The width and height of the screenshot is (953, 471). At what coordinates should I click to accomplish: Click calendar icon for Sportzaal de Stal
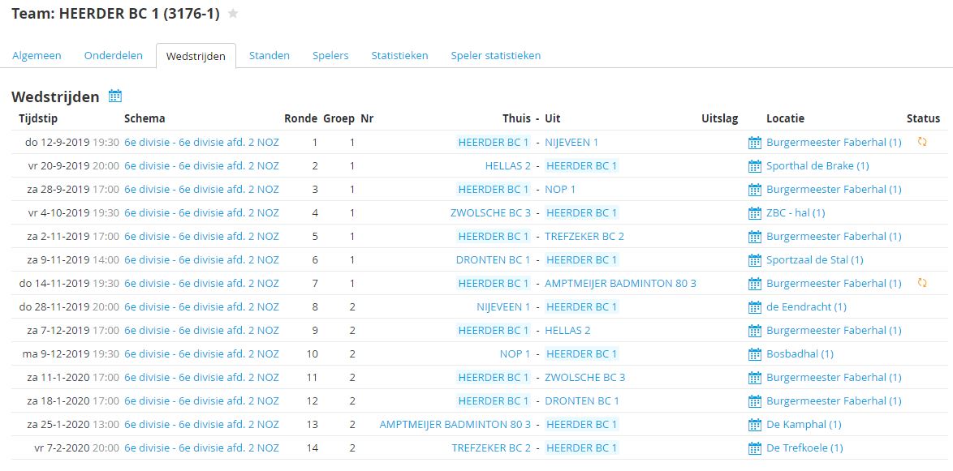[x=755, y=260]
